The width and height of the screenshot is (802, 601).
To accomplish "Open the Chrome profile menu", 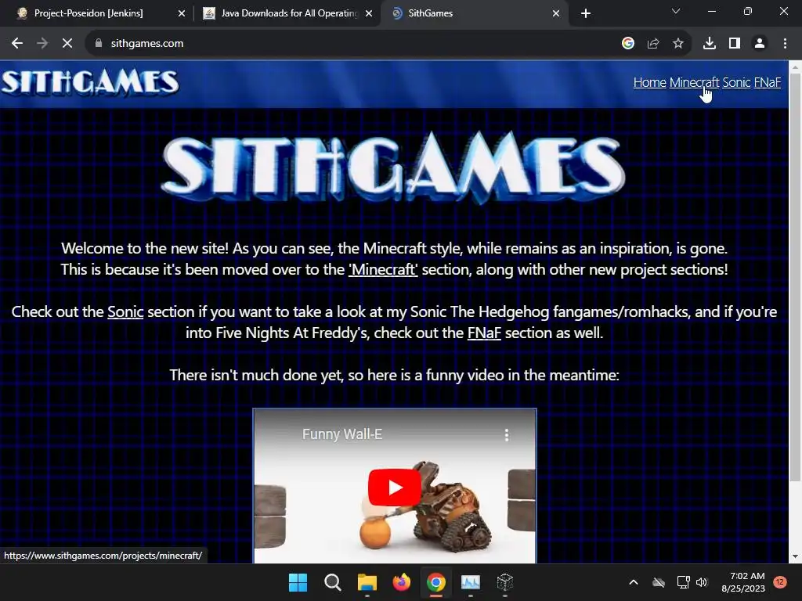I will (760, 44).
